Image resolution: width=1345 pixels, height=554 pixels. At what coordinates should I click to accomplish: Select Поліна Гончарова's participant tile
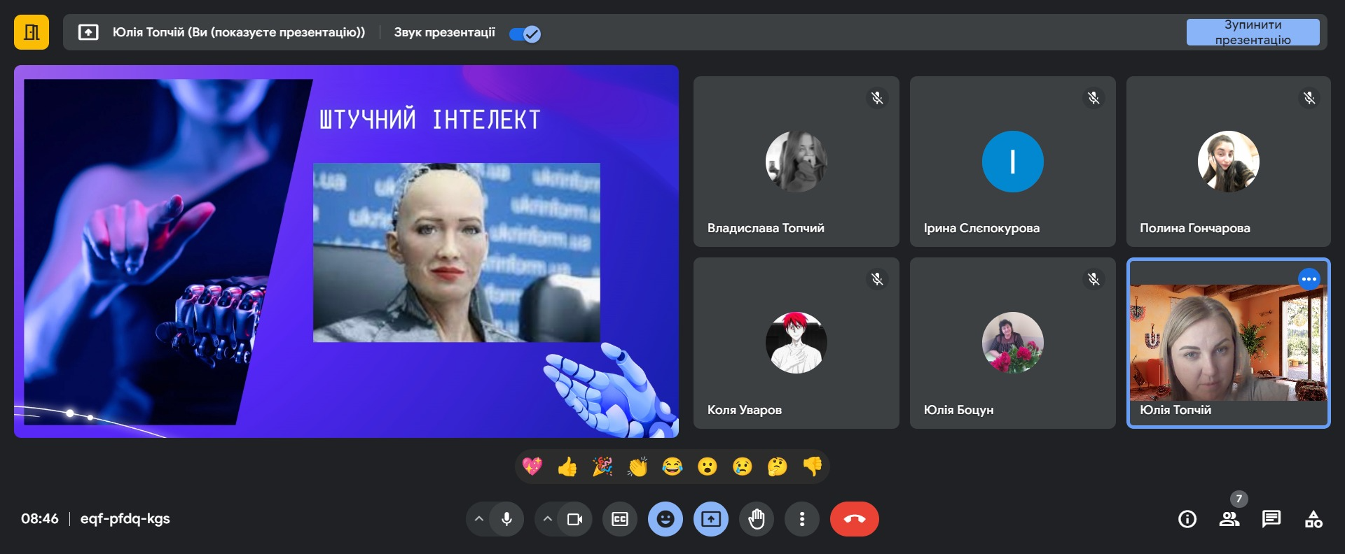pos(1228,162)
